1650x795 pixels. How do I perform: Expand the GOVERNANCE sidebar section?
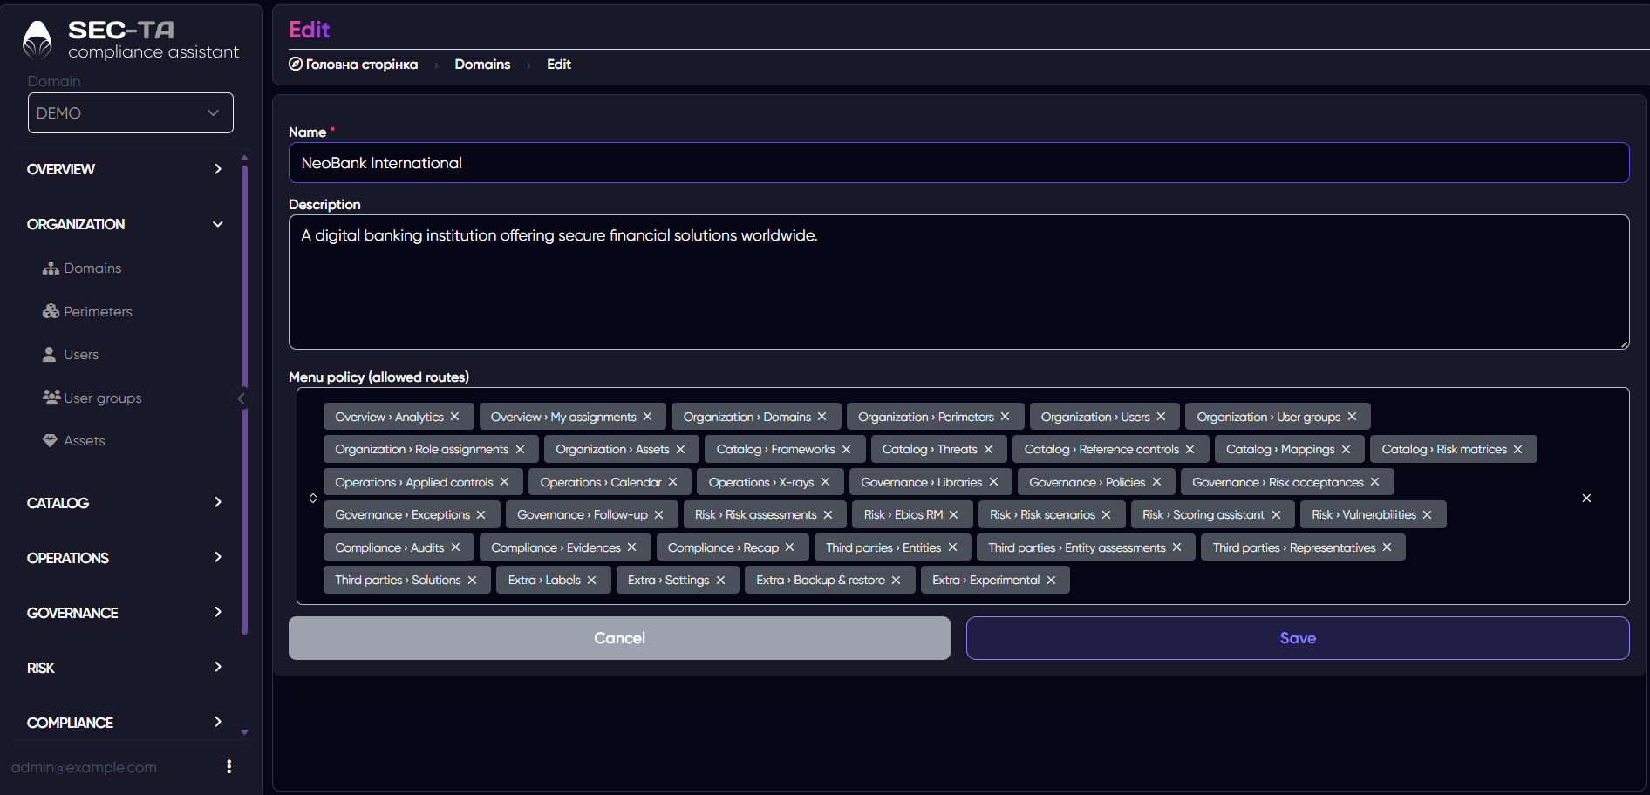125,613
